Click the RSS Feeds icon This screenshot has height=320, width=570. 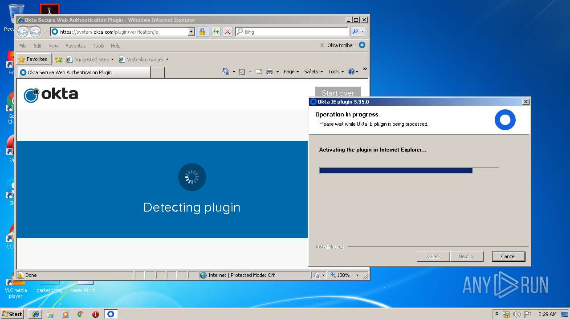[x=242, y=72]
